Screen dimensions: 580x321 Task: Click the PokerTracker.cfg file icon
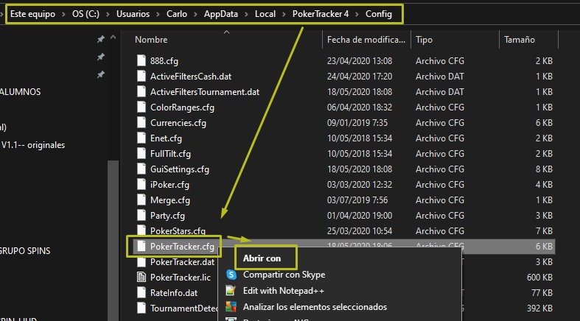click(141, 247)
